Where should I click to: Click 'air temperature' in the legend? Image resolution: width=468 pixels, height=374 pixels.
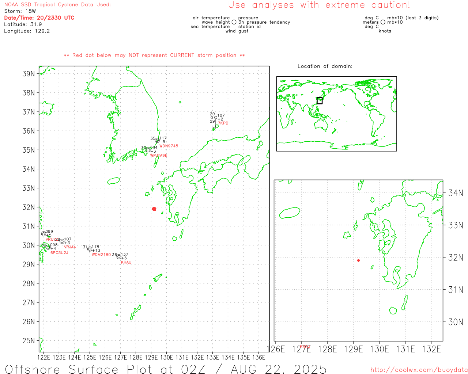click(x=211, y=18)
